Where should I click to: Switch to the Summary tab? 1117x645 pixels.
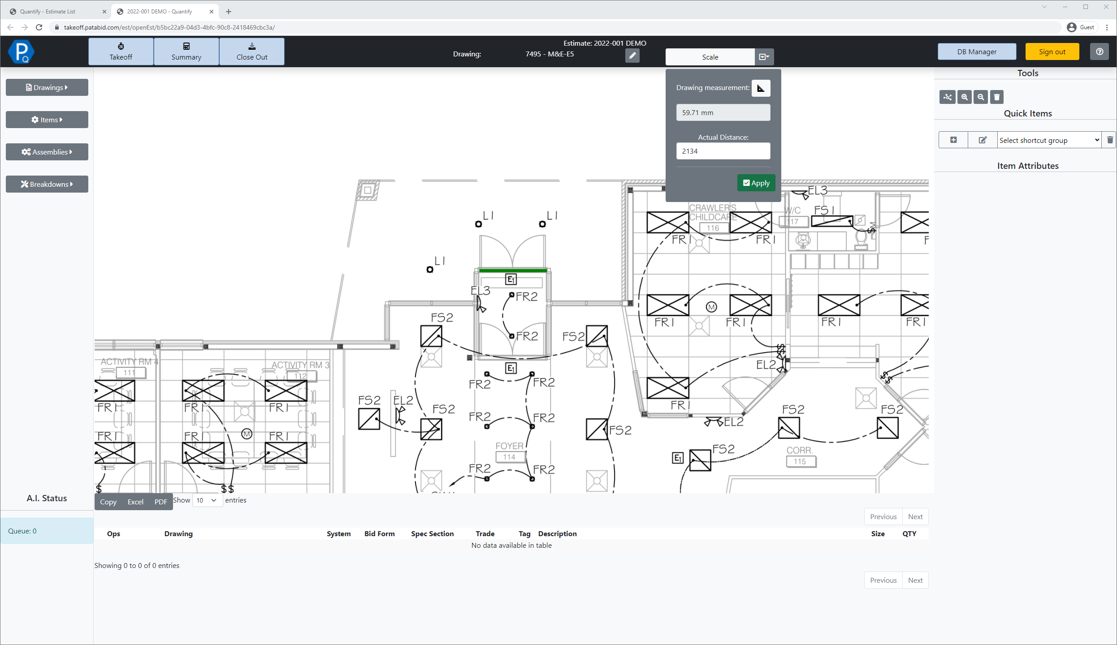tap(186, 52)
